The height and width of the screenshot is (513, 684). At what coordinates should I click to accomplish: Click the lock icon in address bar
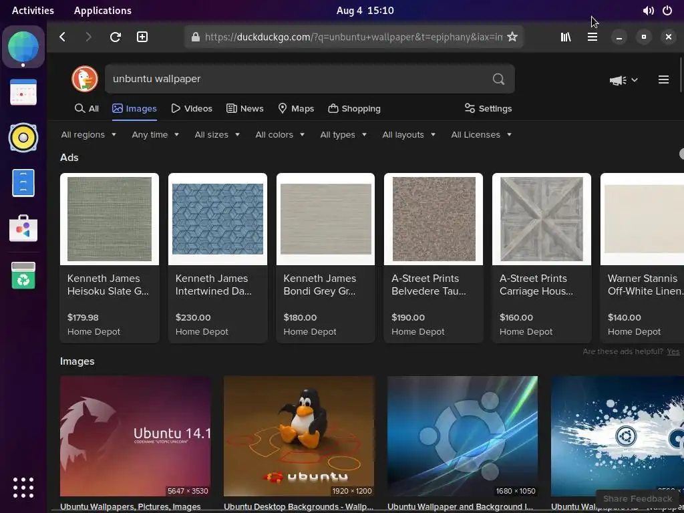pos(196,37)
